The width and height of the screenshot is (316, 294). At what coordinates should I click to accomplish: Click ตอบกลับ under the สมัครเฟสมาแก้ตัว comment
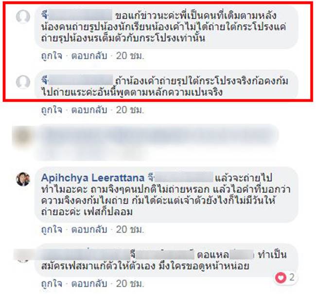(x=89, y=284)
